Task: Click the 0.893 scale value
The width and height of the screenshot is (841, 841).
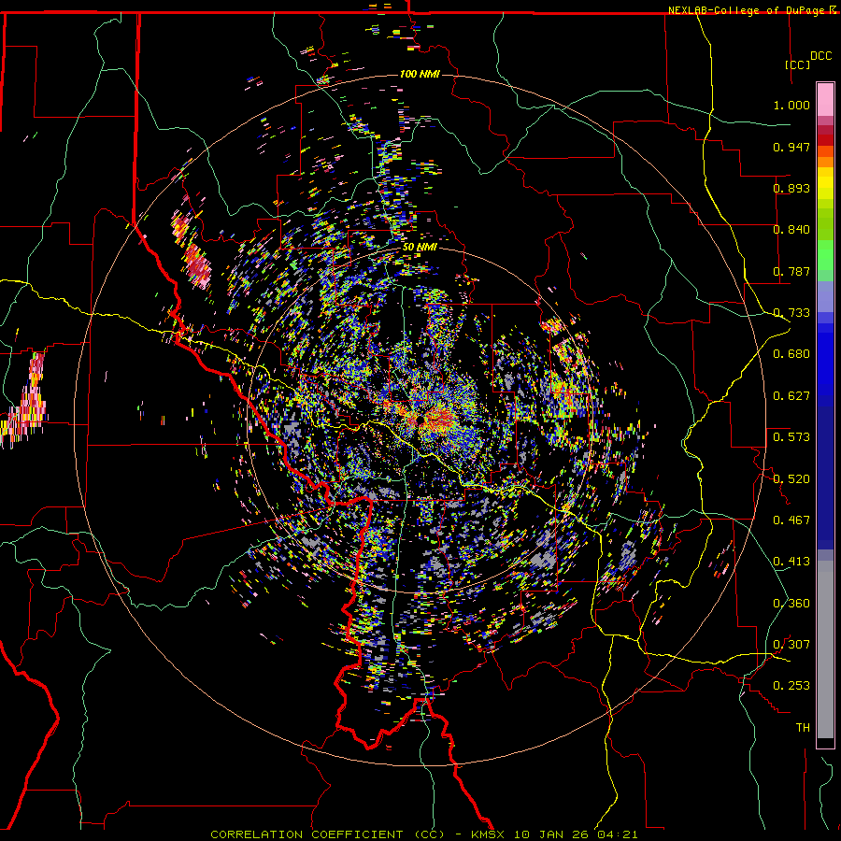Action: coord(791,188)
